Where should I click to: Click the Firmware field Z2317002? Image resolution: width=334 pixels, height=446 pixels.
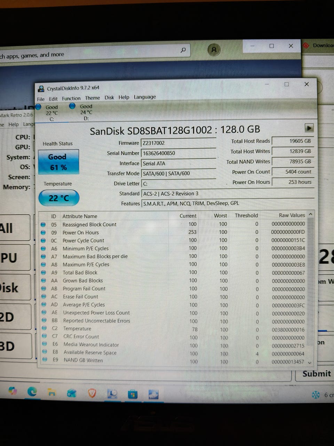point(178,143)
